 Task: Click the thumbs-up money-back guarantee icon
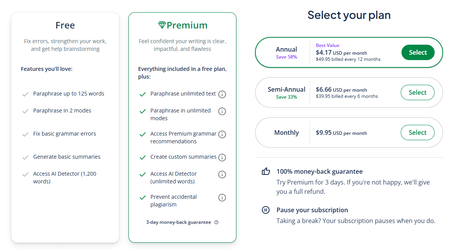(266, 171)
